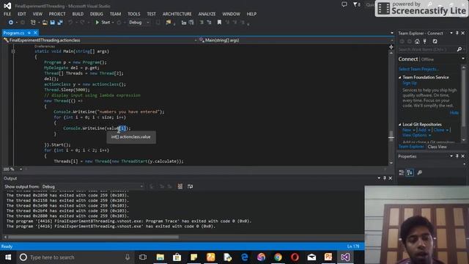Open the TOOLS menu

[133, 14]
